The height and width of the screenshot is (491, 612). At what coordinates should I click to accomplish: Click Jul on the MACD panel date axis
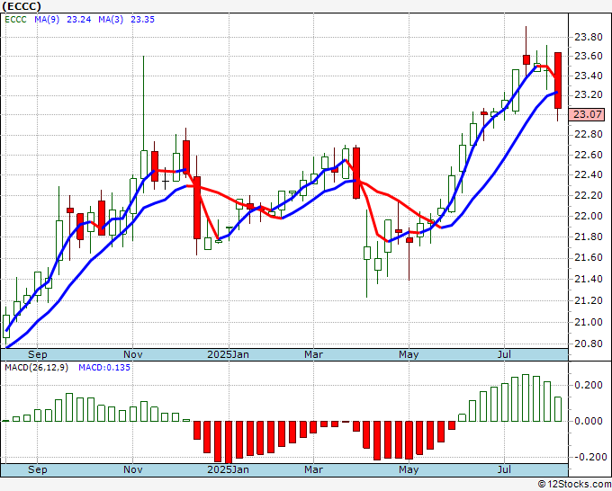pos(504,469)
